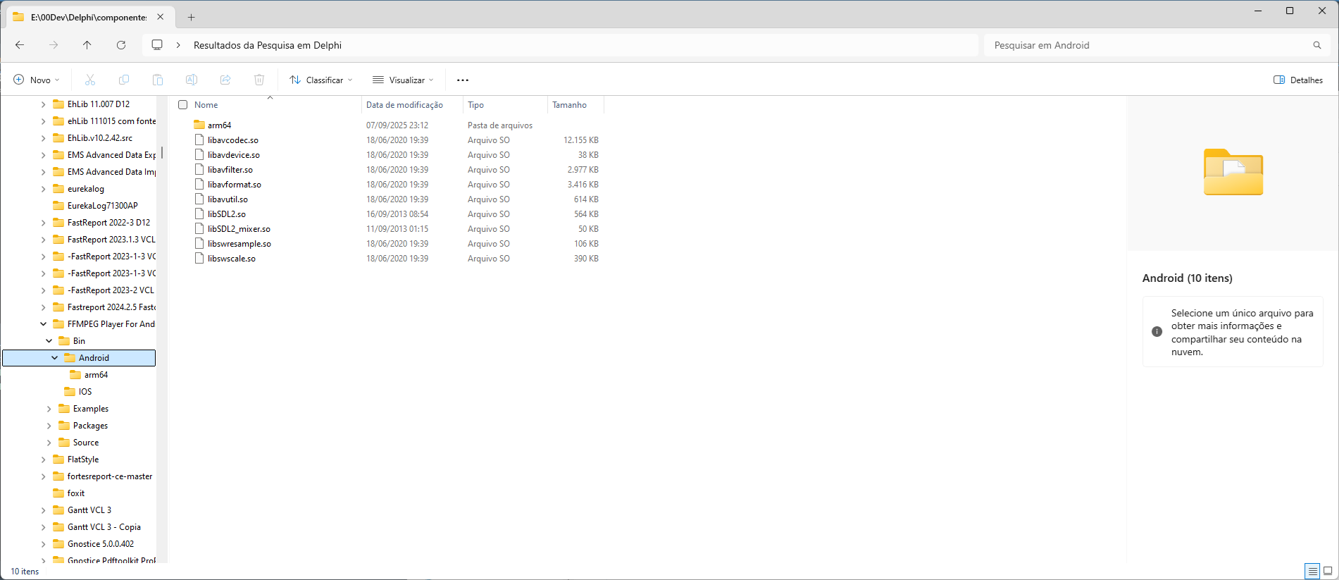
Task: Select EurekaLog71300AP folder in tree
Action: (102, 206)
